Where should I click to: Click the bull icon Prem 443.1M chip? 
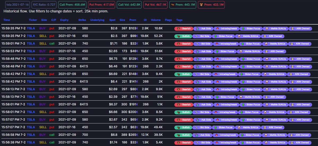pos(183,5)
